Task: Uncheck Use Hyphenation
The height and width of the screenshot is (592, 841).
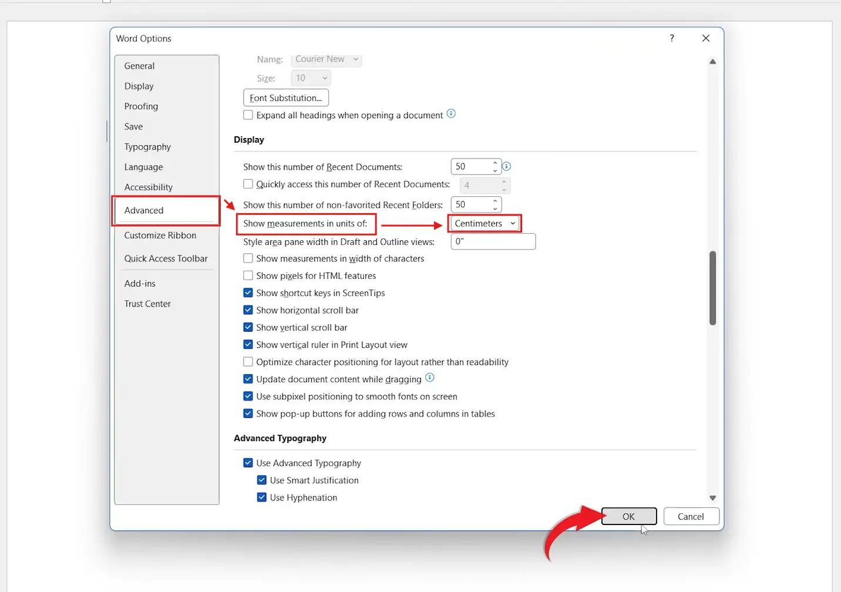Action: pyautogui.click(x=262, y=497)
